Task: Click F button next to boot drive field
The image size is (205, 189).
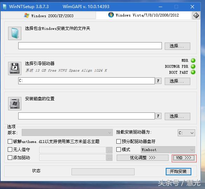Action: [158, 81]
